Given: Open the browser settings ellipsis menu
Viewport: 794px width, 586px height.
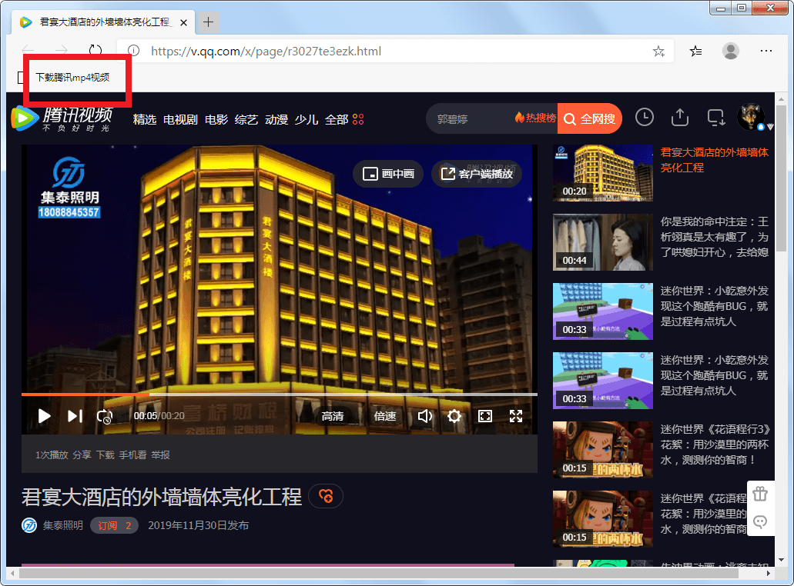Looking at the screenshot, I should coord(766,51).
